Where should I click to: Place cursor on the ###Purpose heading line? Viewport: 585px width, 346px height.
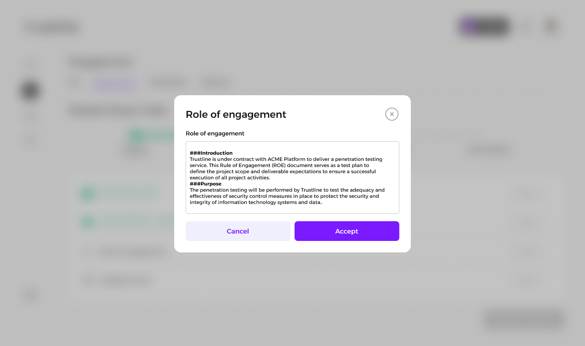tap(206, 184)
